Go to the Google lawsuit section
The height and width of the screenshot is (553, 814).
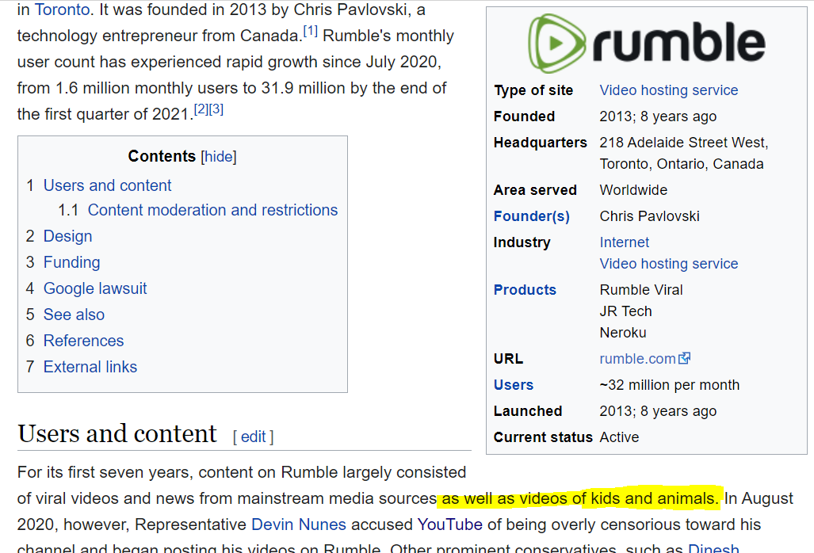point(95,288)
